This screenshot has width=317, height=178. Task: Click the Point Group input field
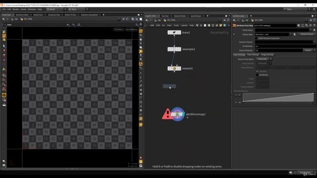pos(282,30)
